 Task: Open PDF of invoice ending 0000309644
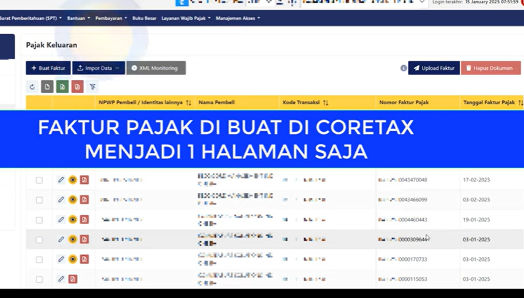pos(84,239)
